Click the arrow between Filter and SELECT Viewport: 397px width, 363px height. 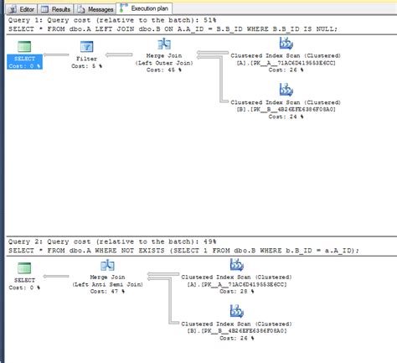[x=56, y=54]
